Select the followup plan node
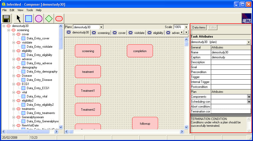This screenshot has width=253, height=141. [x=145, y=123]
